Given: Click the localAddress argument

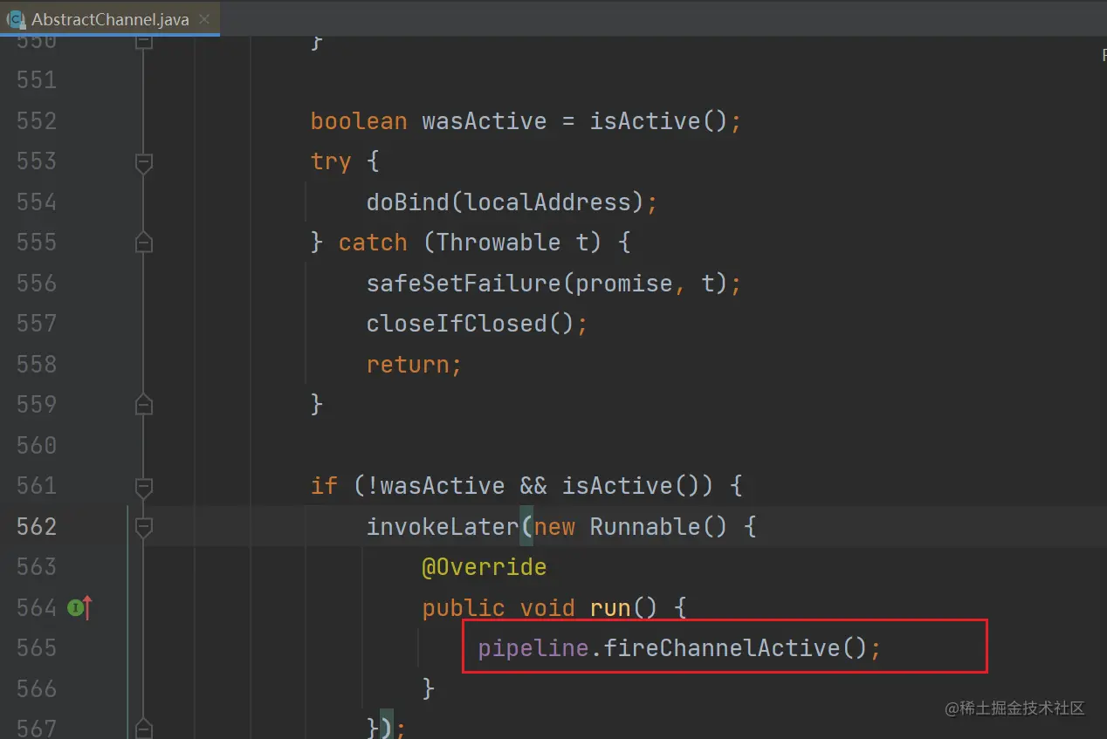Looking at the screenshot, I should click(547, 202).
